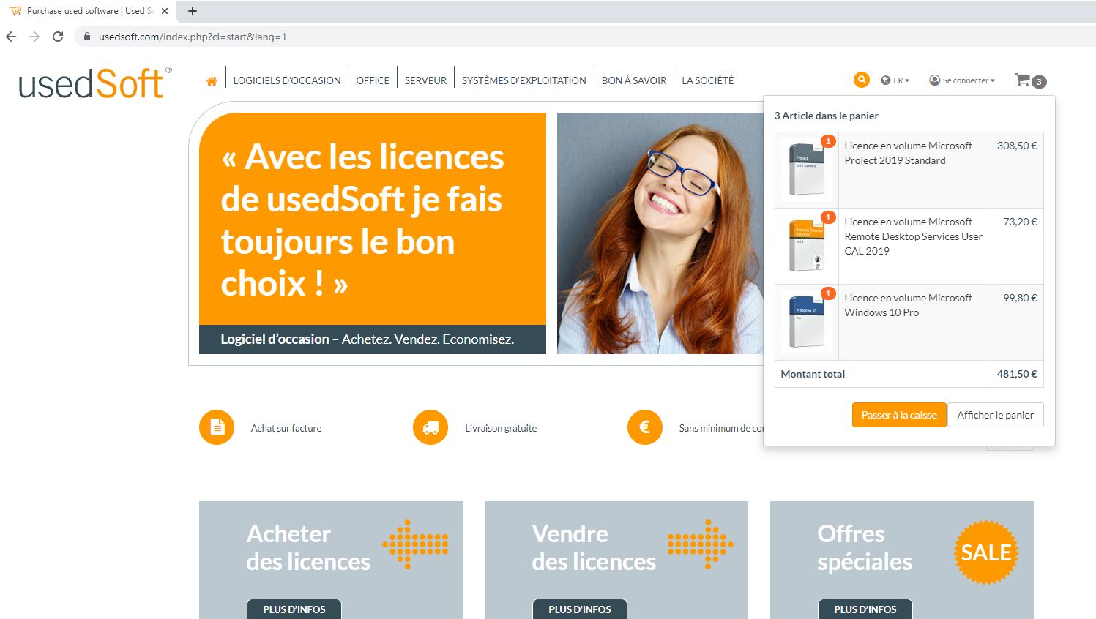Click arrow graphic on Vendre des licences

point(701,544)
